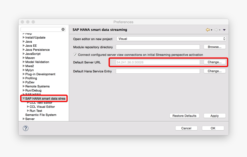Image resolution: width=247 pixels, height=157 pixels.
Task: Expand the Run/Debug node
Action: pyautogui.click(x=24, y=90)
